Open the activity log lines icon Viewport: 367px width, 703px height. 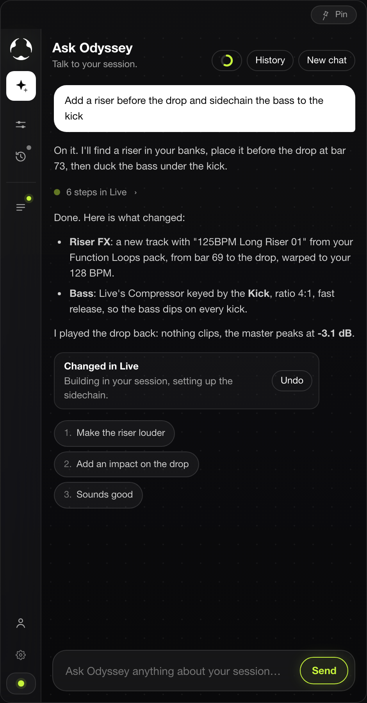[x=21, y=207]
